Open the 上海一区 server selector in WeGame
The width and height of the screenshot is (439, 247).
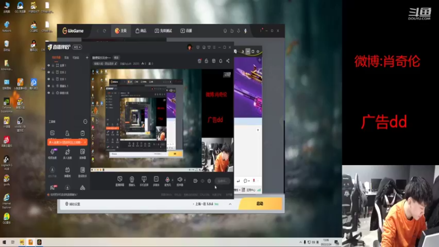coord(206,204)
